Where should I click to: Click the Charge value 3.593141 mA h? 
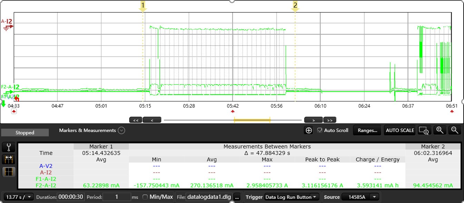pos(377,186)
